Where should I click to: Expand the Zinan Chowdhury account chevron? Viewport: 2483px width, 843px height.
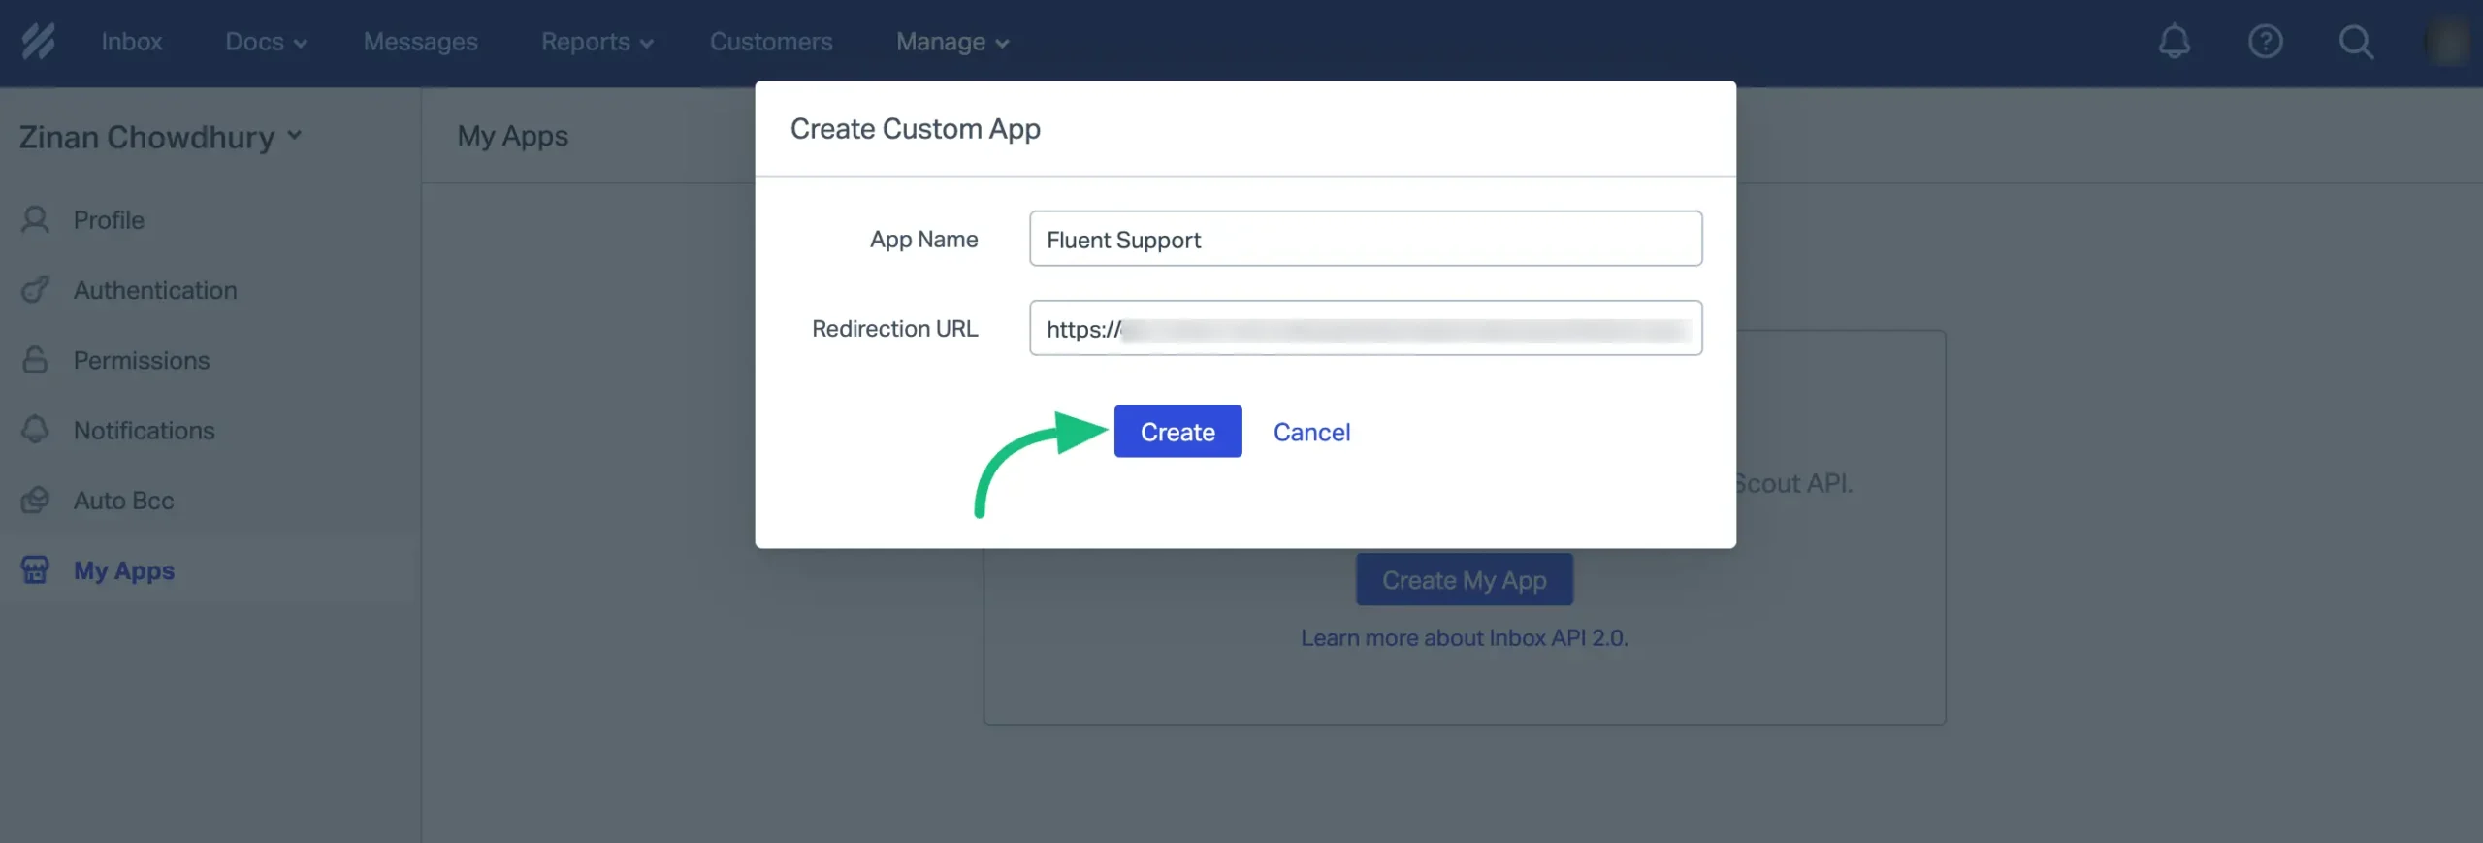pos(296,136)
